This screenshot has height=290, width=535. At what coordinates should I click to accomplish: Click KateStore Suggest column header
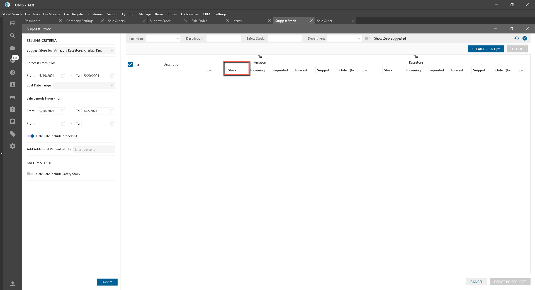(x=483, y=70)
